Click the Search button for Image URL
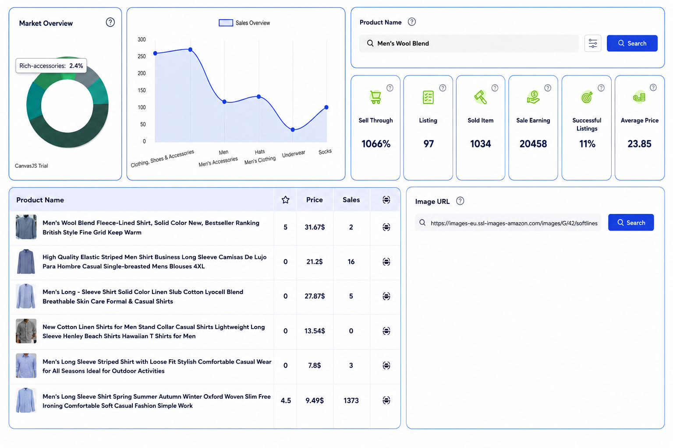 coord(631,222)
